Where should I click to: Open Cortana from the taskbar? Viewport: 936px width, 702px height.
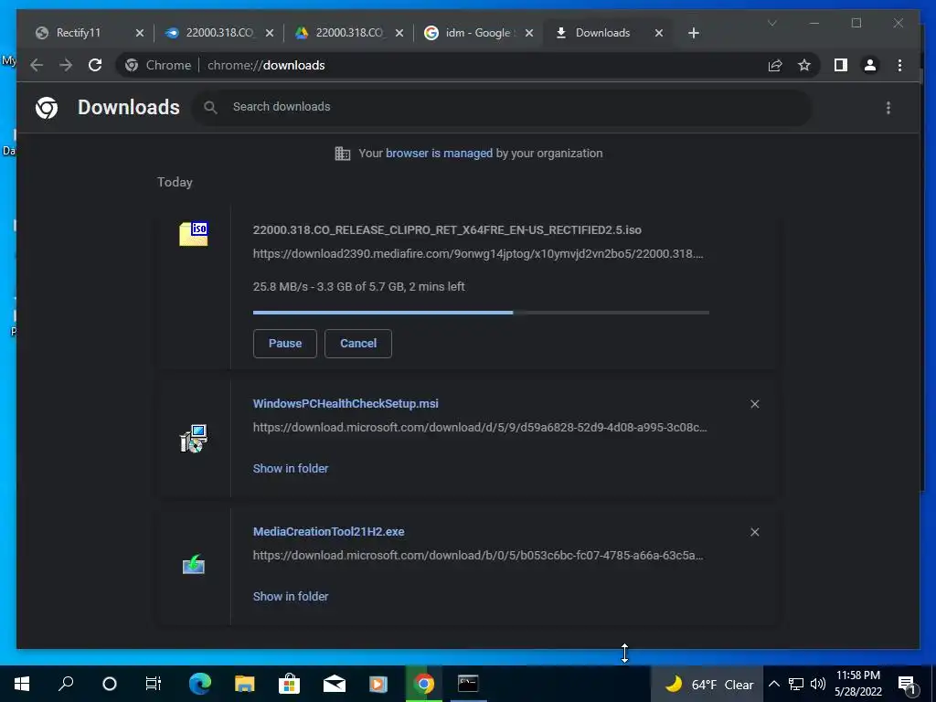(110, 684)
